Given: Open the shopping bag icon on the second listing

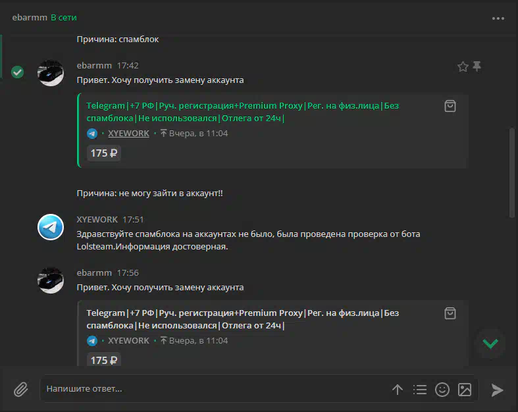Looking at the screenshot, I should 450,313.
